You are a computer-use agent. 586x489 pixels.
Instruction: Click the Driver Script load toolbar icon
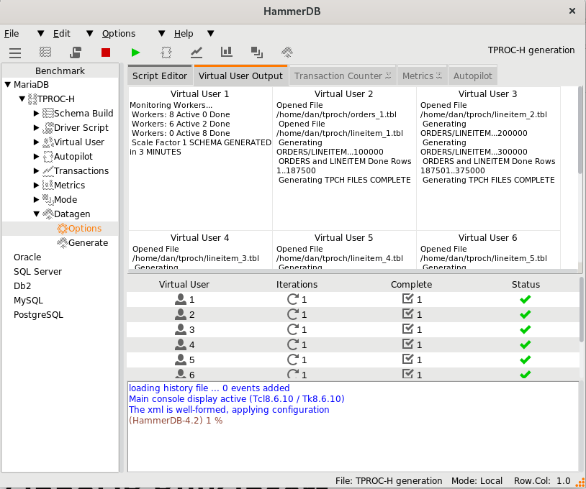tap(76, 52)
